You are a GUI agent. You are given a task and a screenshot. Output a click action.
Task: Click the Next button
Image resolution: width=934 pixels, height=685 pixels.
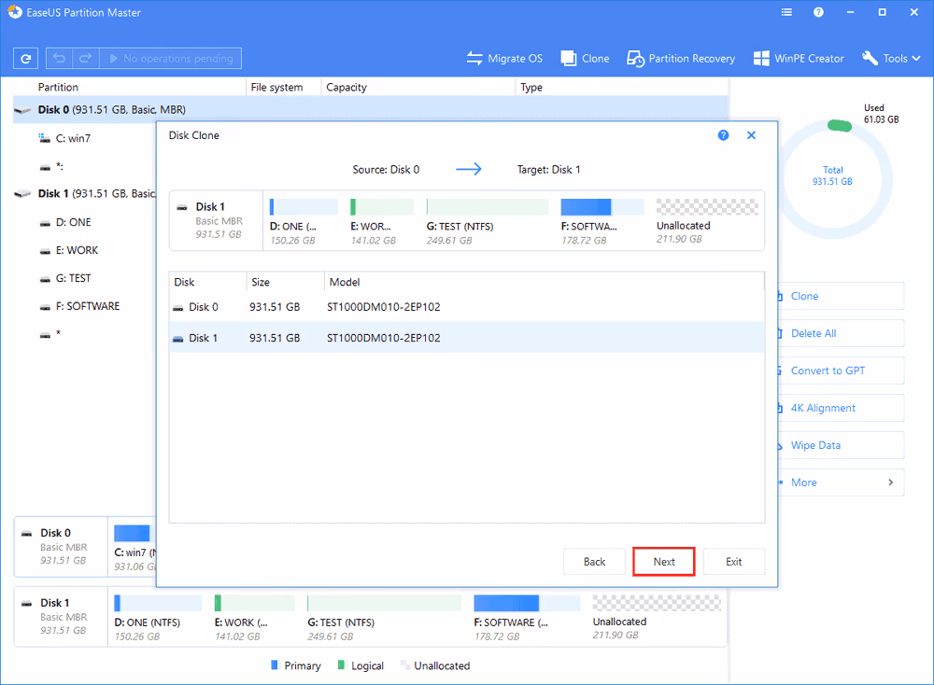point(664,562)
